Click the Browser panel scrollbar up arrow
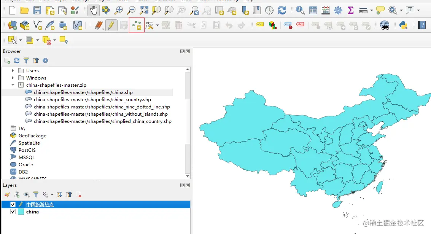This screenshot has height=234, width=431. point(188,69)
